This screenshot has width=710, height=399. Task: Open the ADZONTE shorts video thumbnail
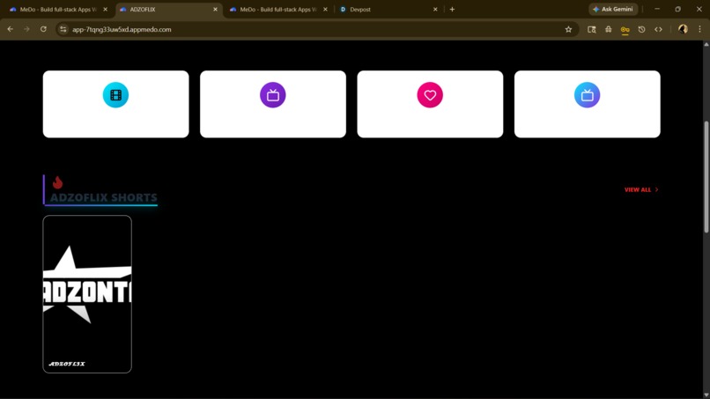pos(87,294)
